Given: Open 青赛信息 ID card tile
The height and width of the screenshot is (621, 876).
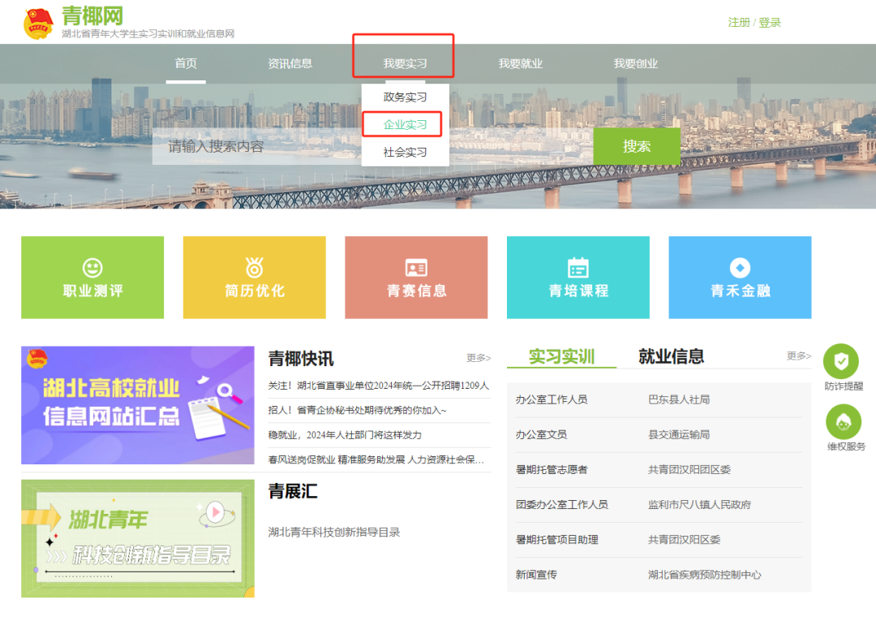Looking at the screenshot, I should click(x=416, y=277).
